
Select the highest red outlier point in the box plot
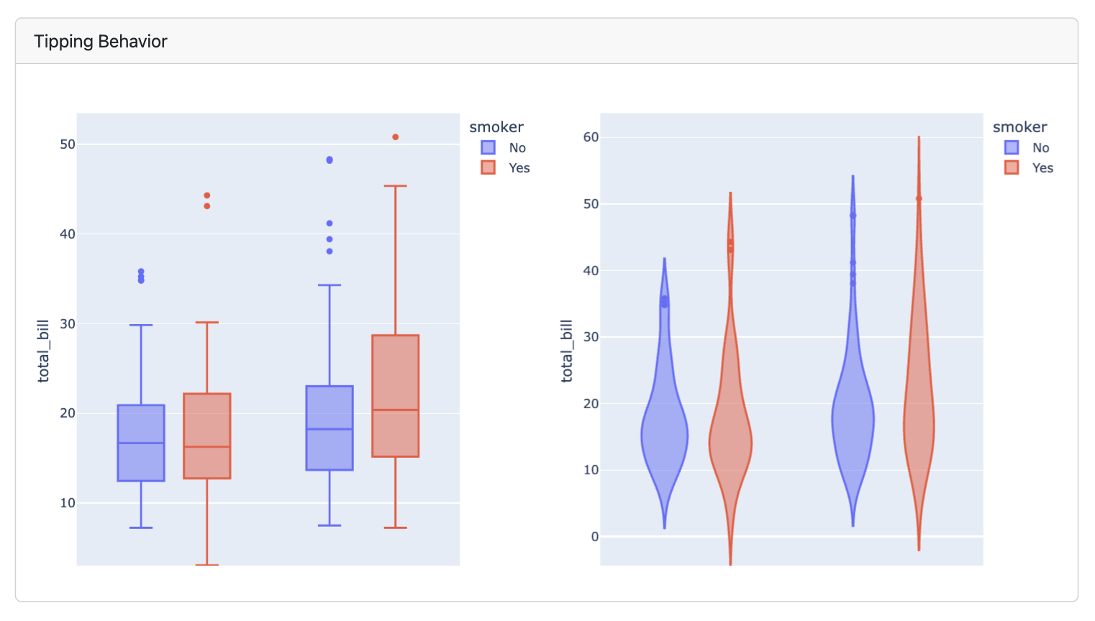(x=396, y=137)
